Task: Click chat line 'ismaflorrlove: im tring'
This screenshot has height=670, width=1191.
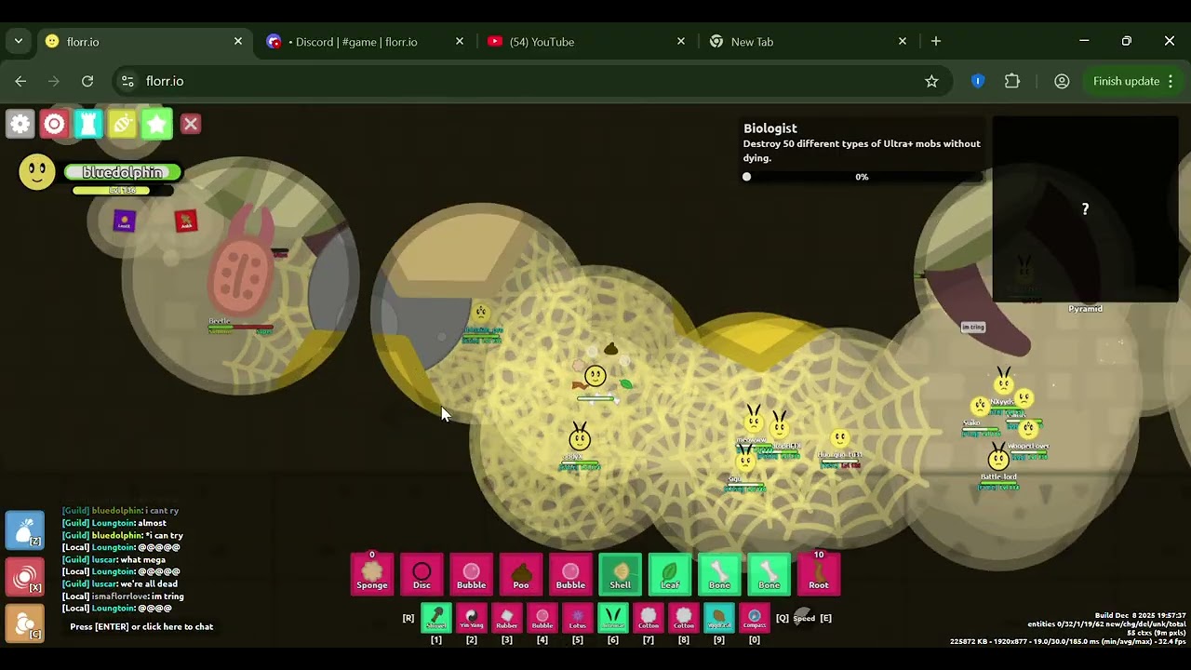Action: [x=123, y=596]
